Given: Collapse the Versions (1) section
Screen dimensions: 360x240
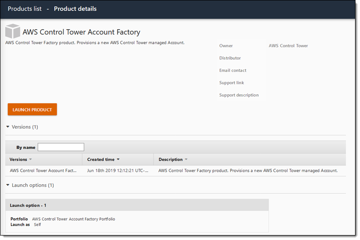Looking at the screenshot, I should (x=8, y=127).
